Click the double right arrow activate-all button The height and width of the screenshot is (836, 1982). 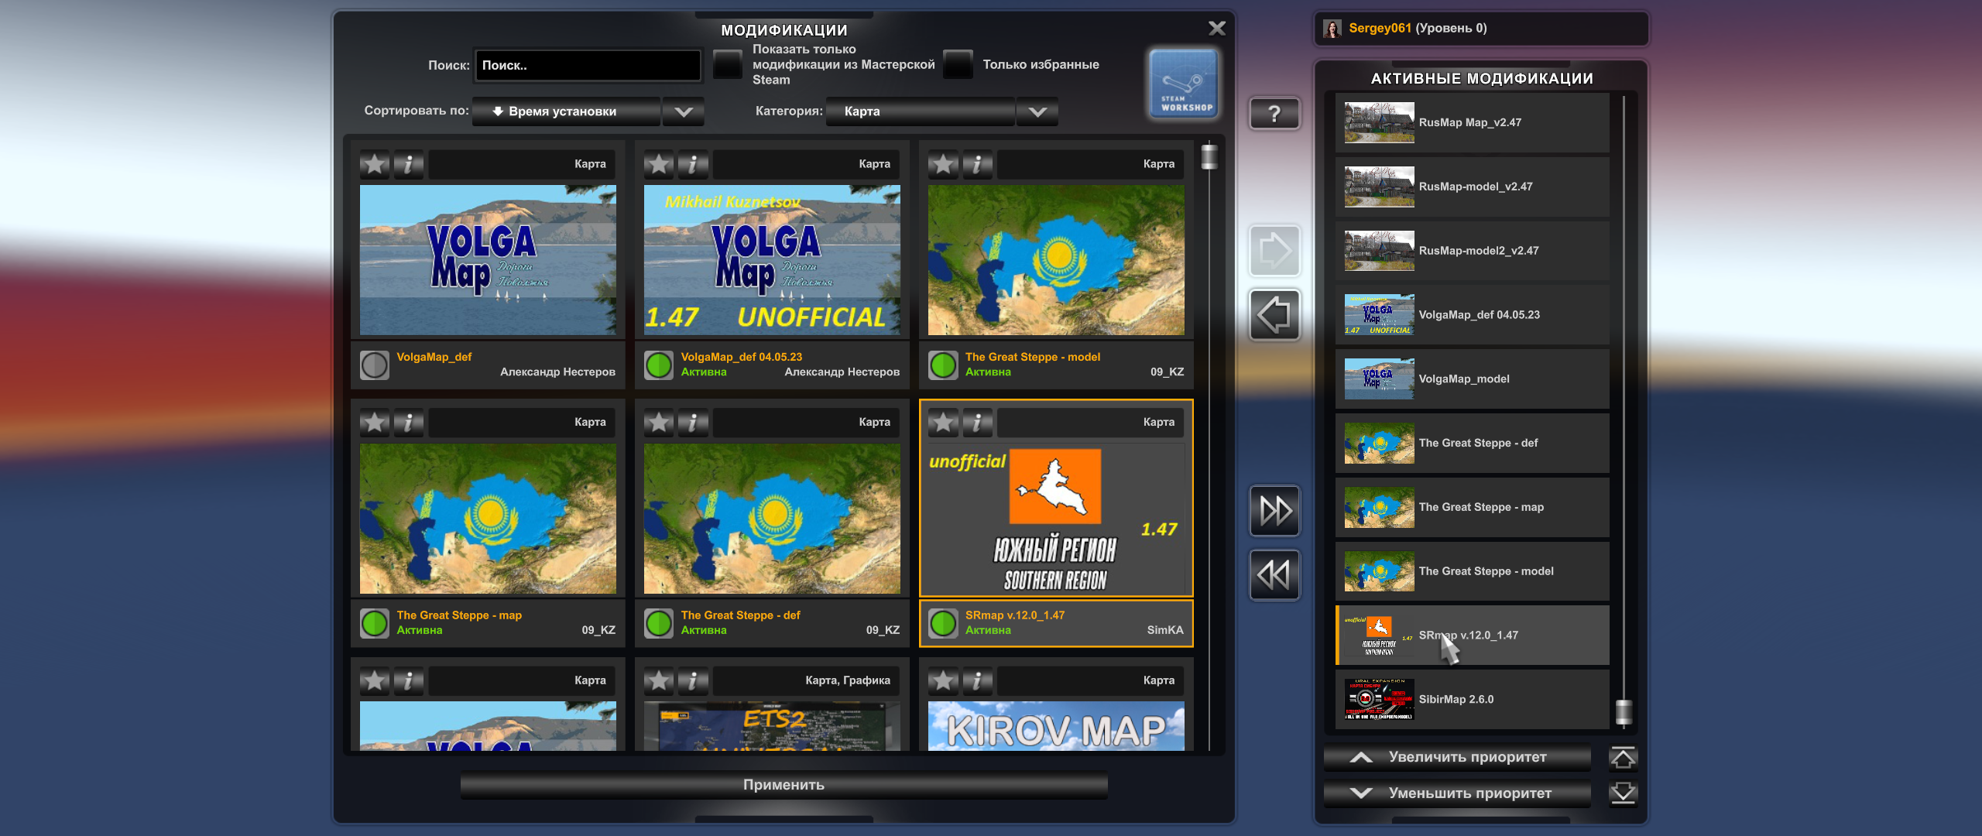click(1274, 511)
